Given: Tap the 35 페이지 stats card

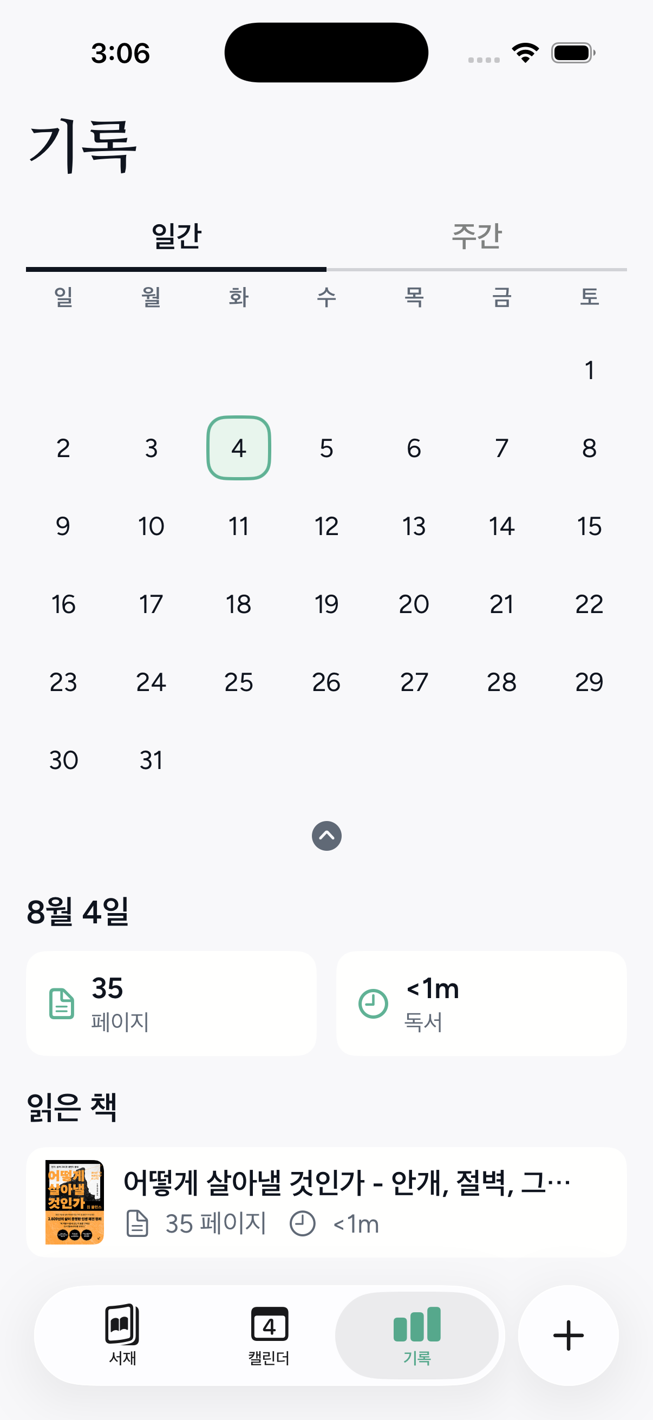Looking at the screenshot, I should tap(172, 1003).
